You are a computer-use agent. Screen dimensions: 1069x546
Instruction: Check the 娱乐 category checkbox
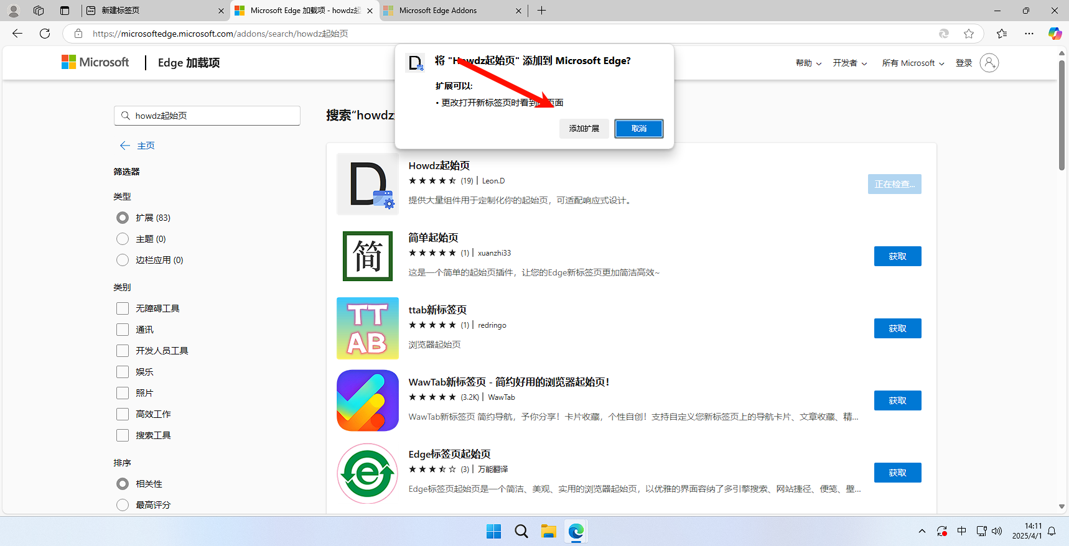click(123, 372)
